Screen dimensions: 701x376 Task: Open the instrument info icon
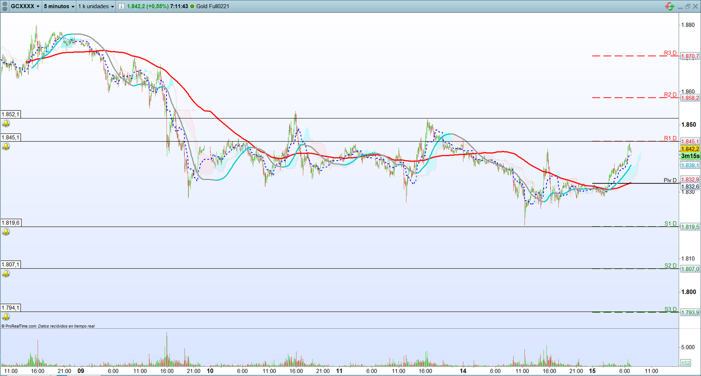click(121, 6)
